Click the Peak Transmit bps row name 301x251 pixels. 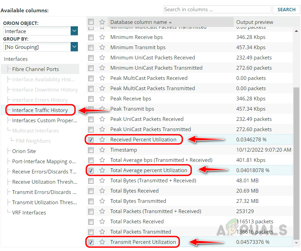(132, 109)
